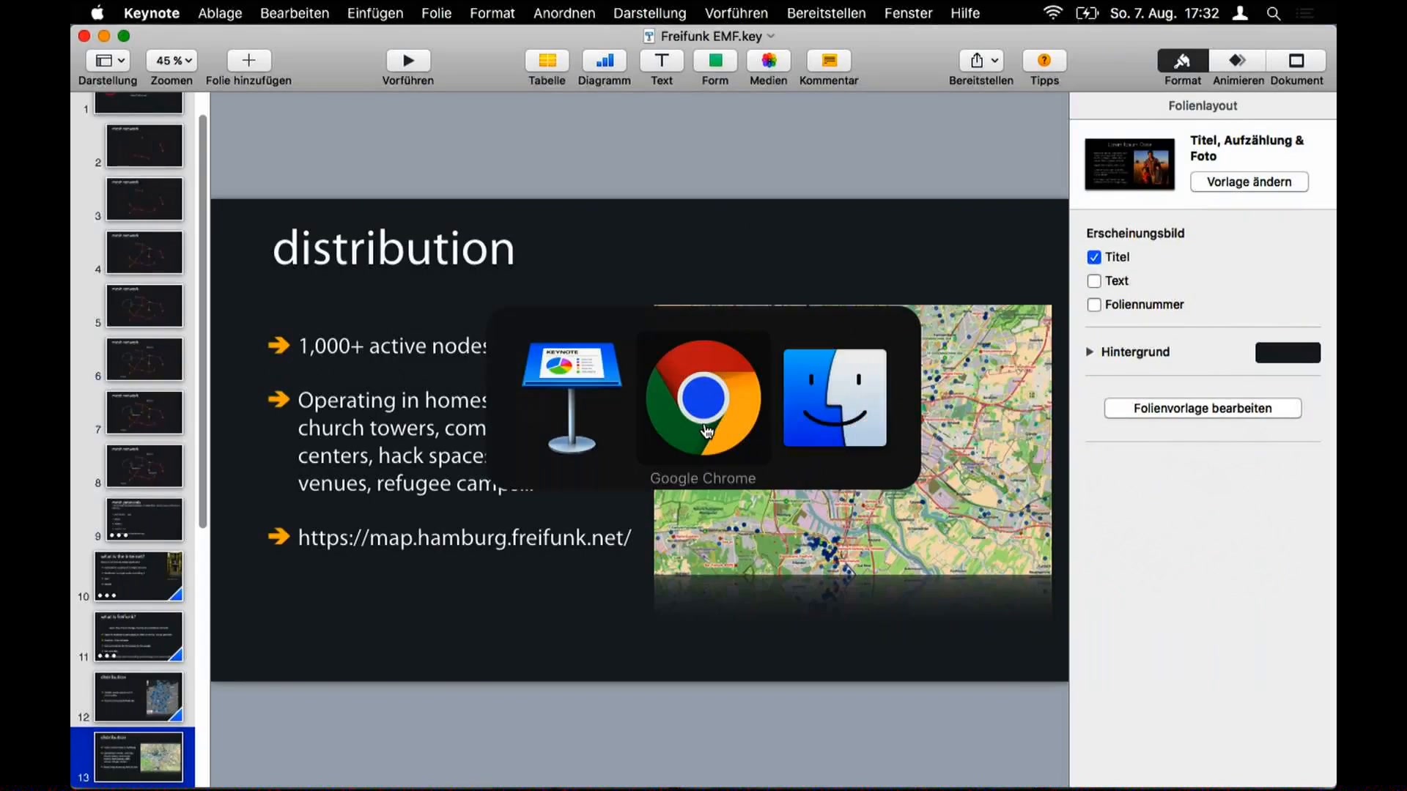The image size is (1407, 791).
Task: Select the Format inspector tab
Action: 1183,60
